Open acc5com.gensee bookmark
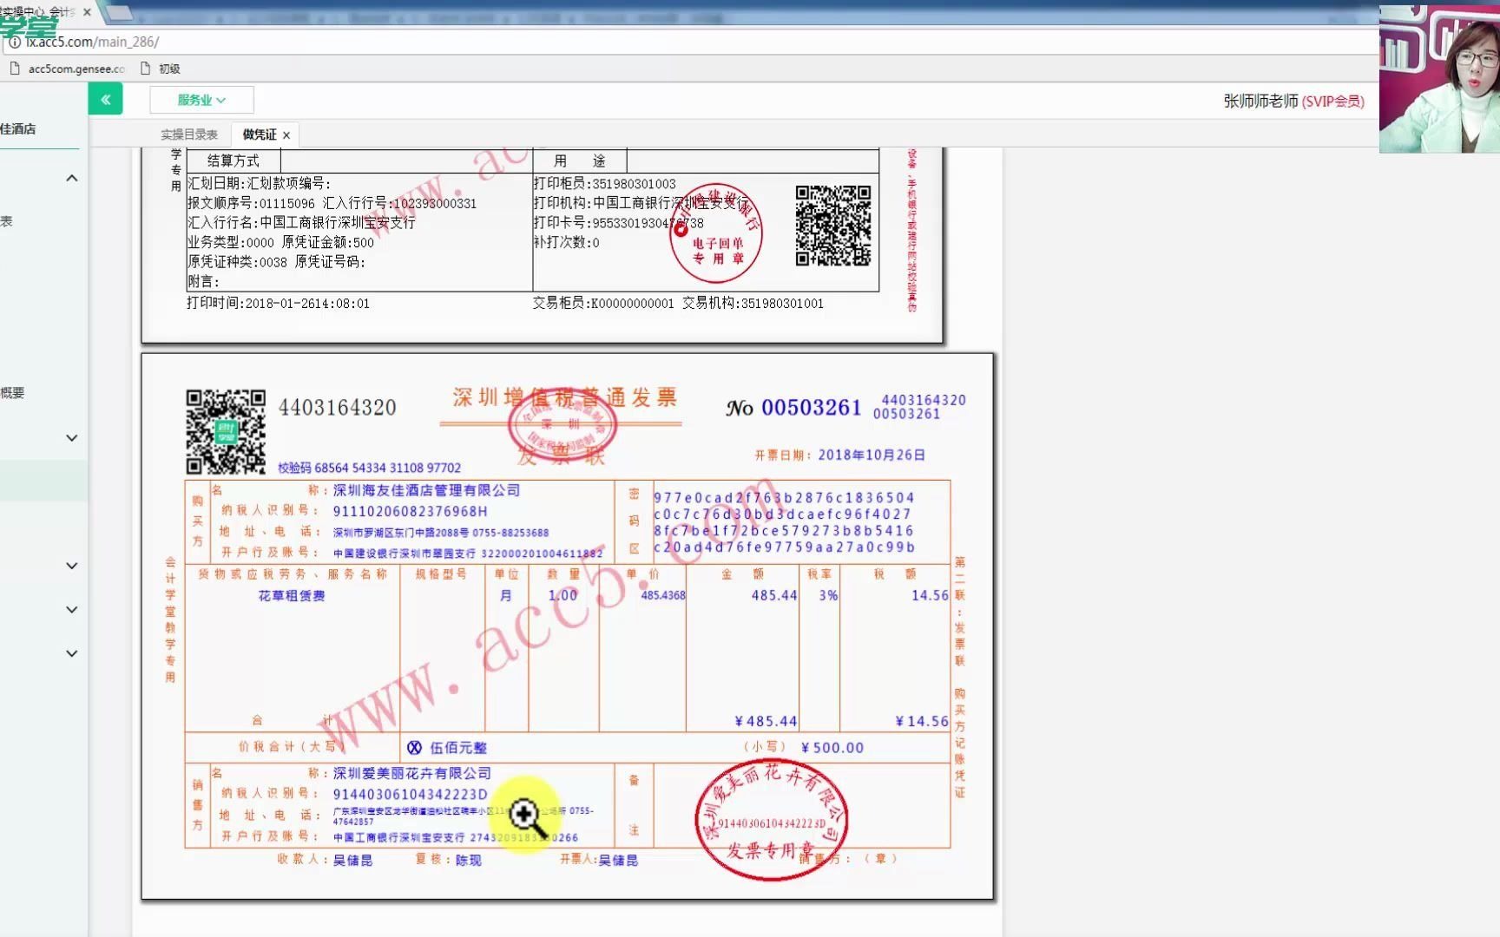Screen dimensions: 1500x937 (68, 69)
